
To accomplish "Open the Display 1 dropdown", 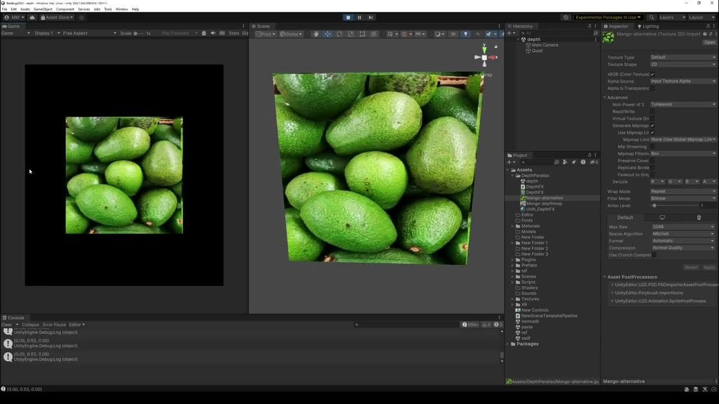I will tap(47, 33).
